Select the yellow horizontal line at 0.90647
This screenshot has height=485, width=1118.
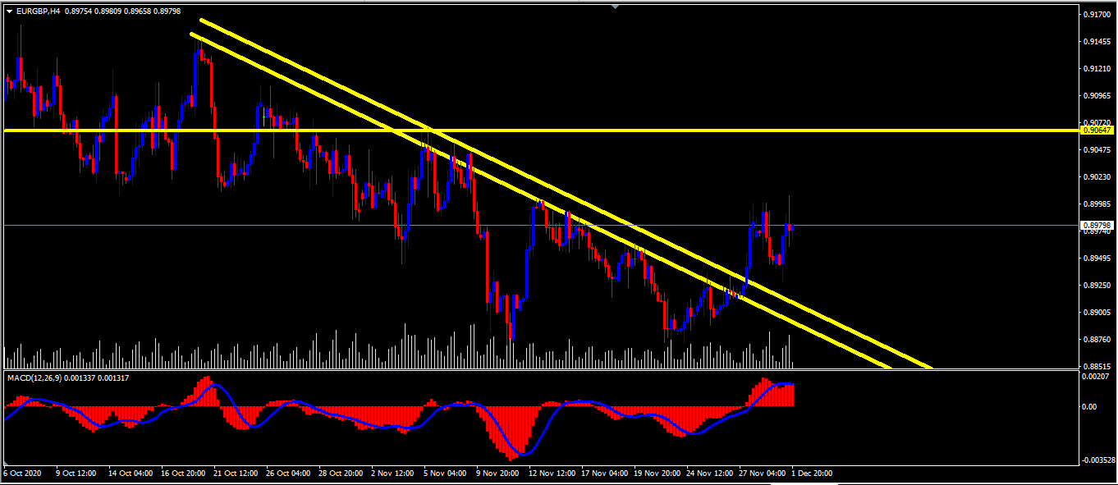(542, 130)
